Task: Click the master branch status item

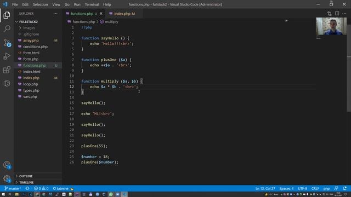Action: [13, 188]
